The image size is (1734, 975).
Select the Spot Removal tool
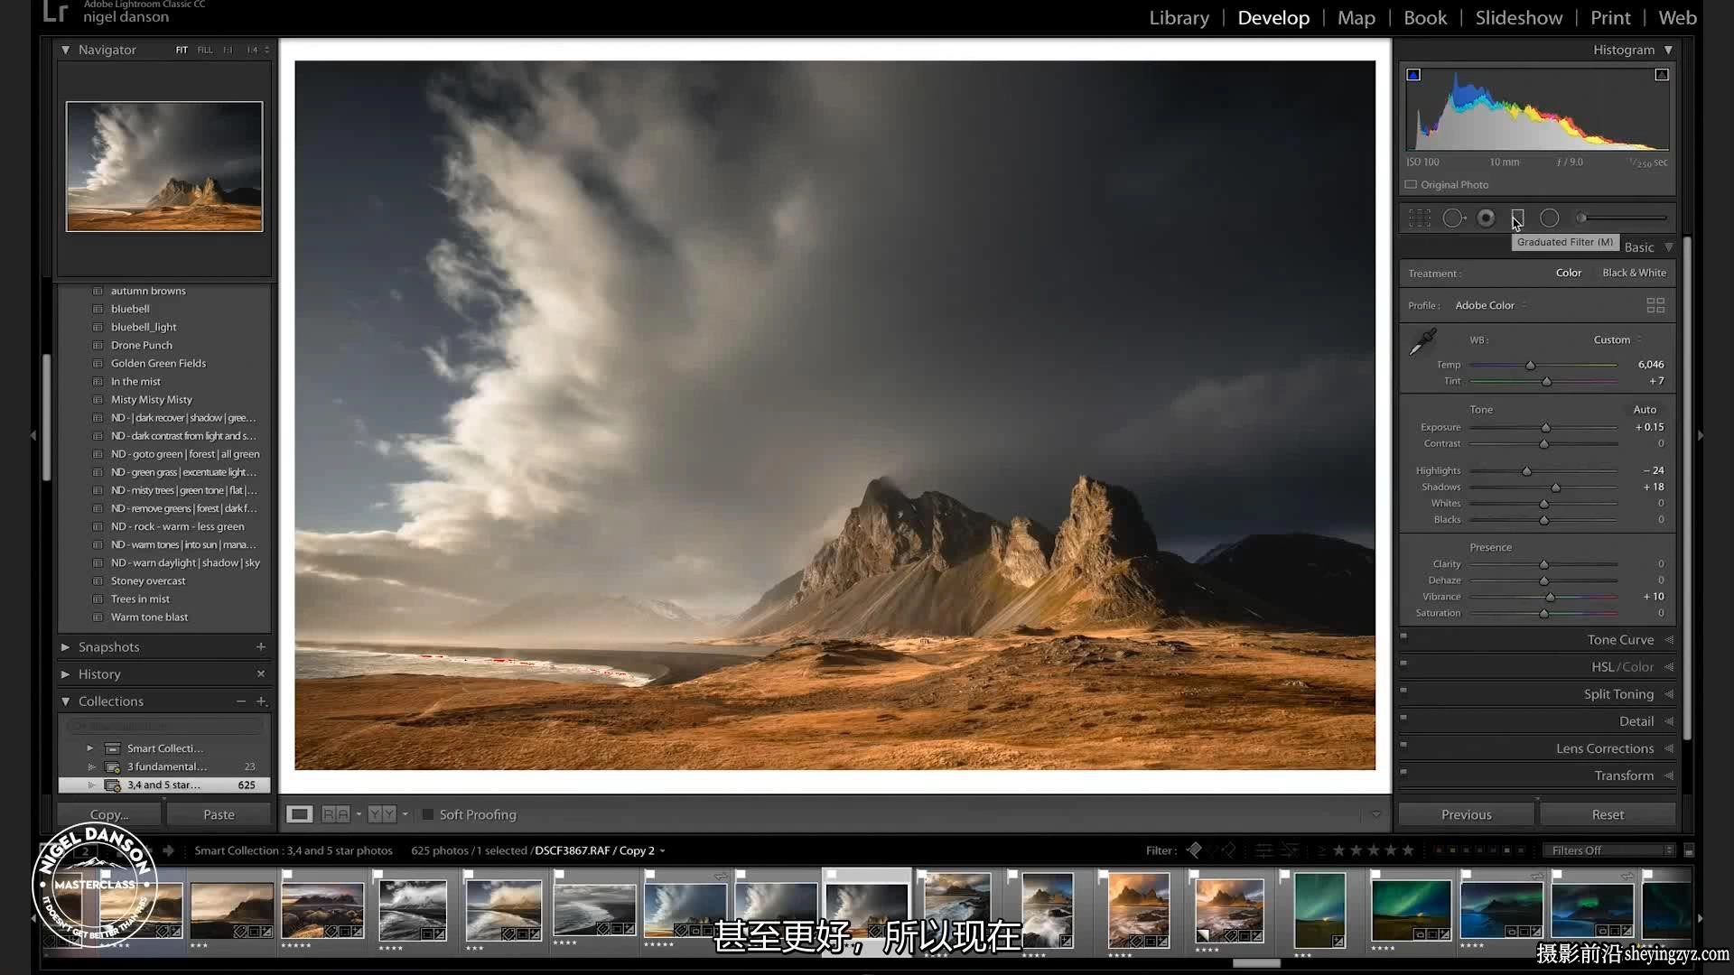click(1453, 218)
